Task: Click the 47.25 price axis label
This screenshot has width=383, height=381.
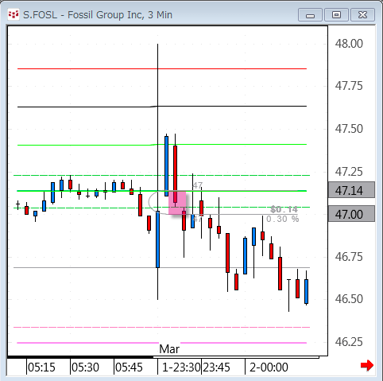Action: click(x=349, y=172)
